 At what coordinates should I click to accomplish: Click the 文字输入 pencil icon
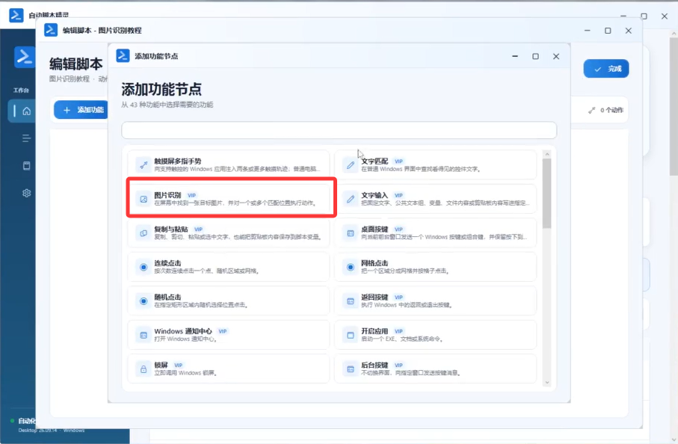(351, 199)
